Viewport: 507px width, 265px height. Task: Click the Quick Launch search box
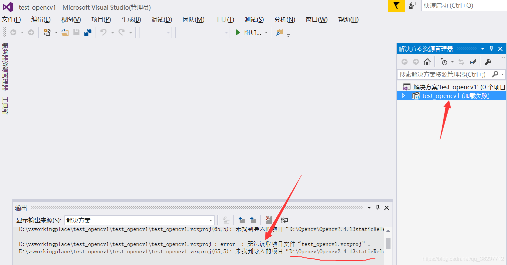(464, 6)
